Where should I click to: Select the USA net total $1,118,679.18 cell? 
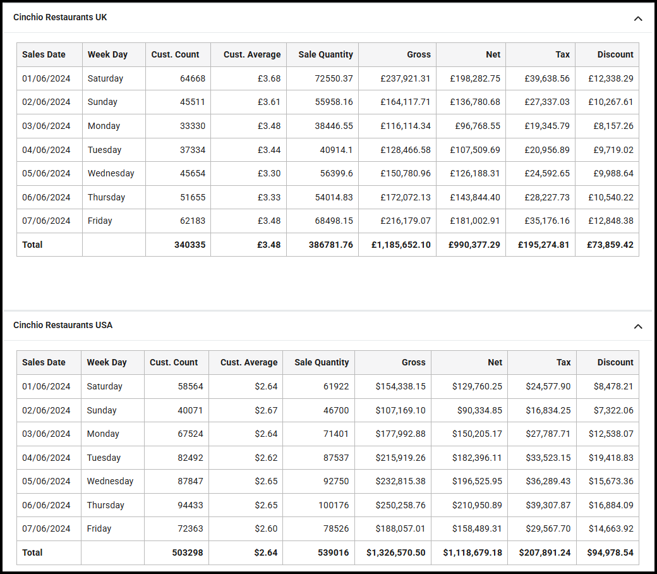coord(473,553)
